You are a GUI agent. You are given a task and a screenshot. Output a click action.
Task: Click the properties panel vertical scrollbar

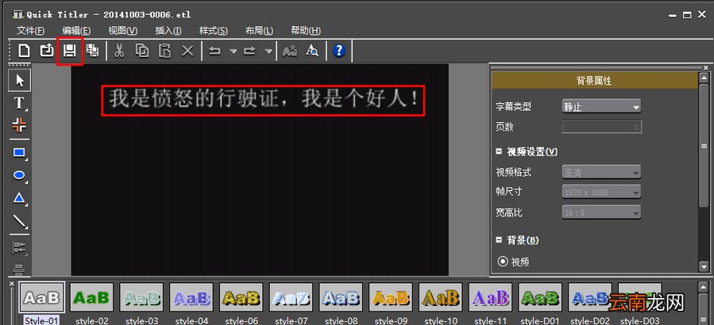point(704,146)
